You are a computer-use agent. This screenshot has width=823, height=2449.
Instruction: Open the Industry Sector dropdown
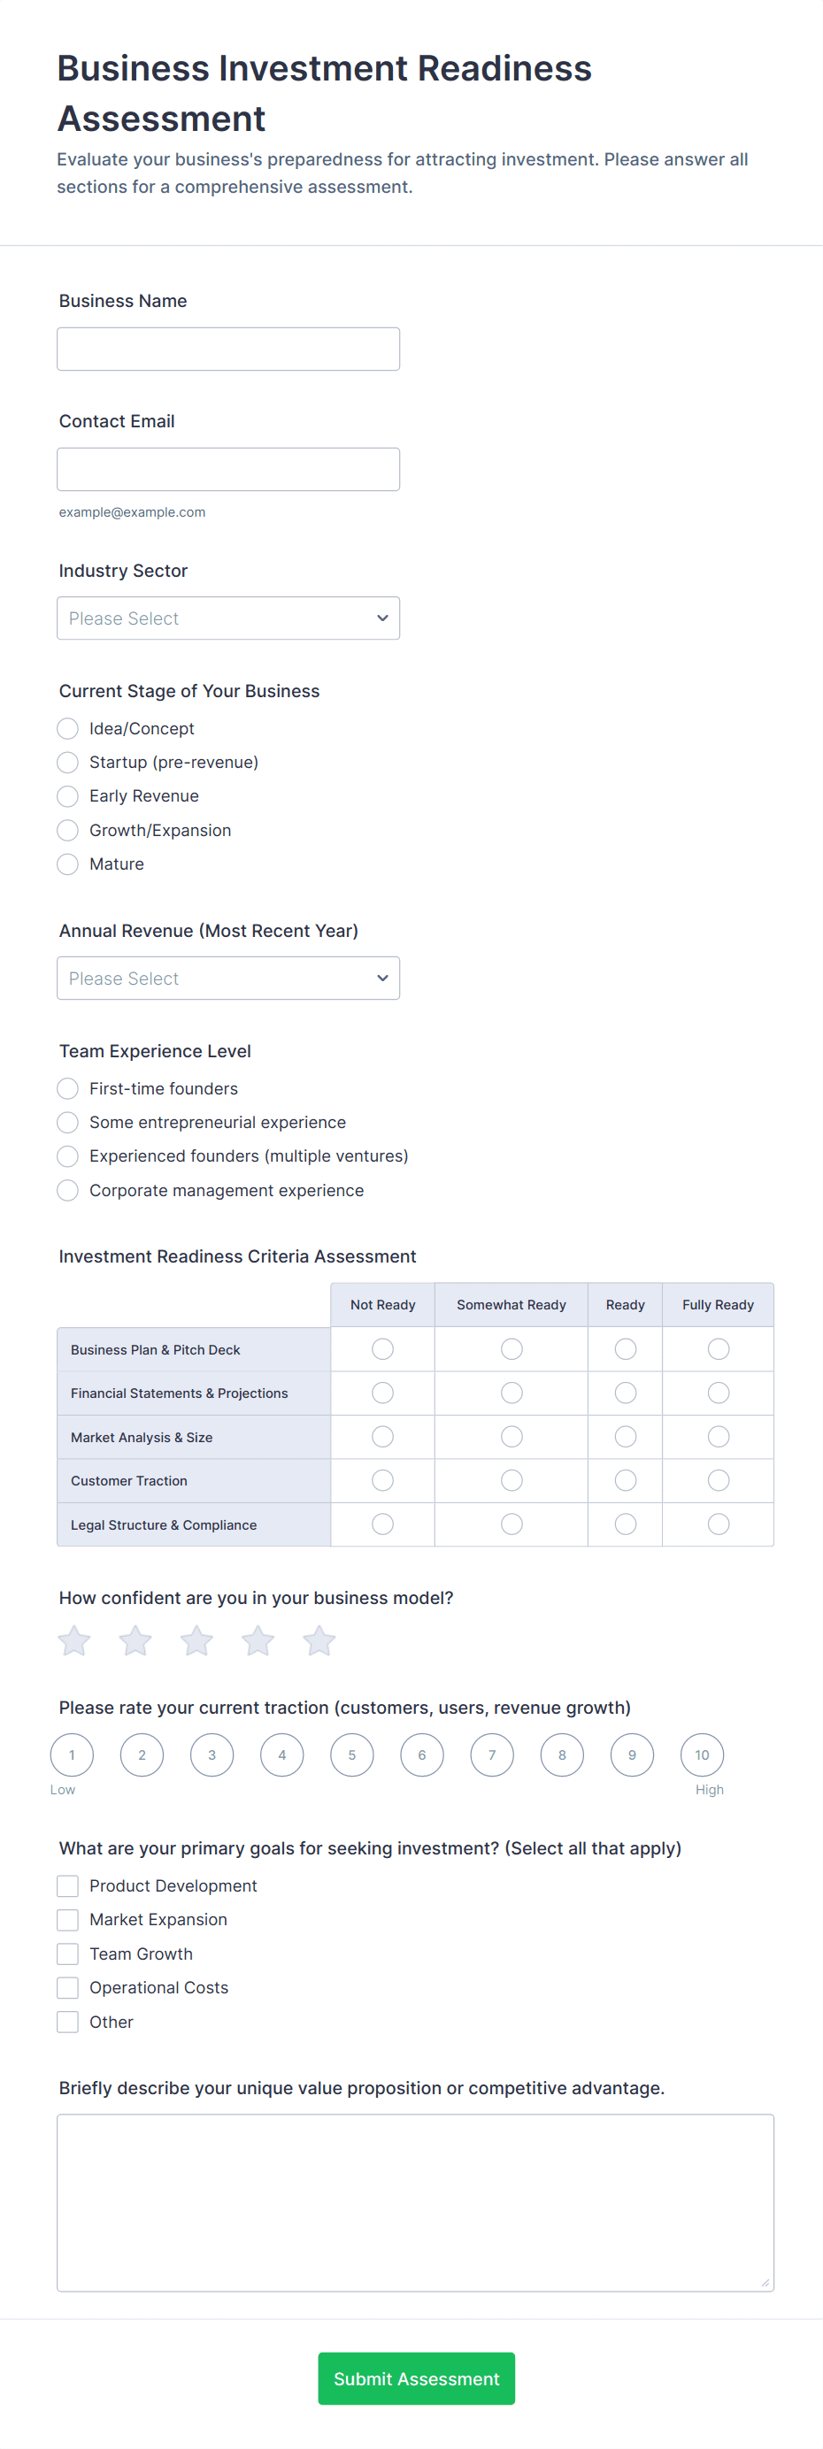point(228,618)
